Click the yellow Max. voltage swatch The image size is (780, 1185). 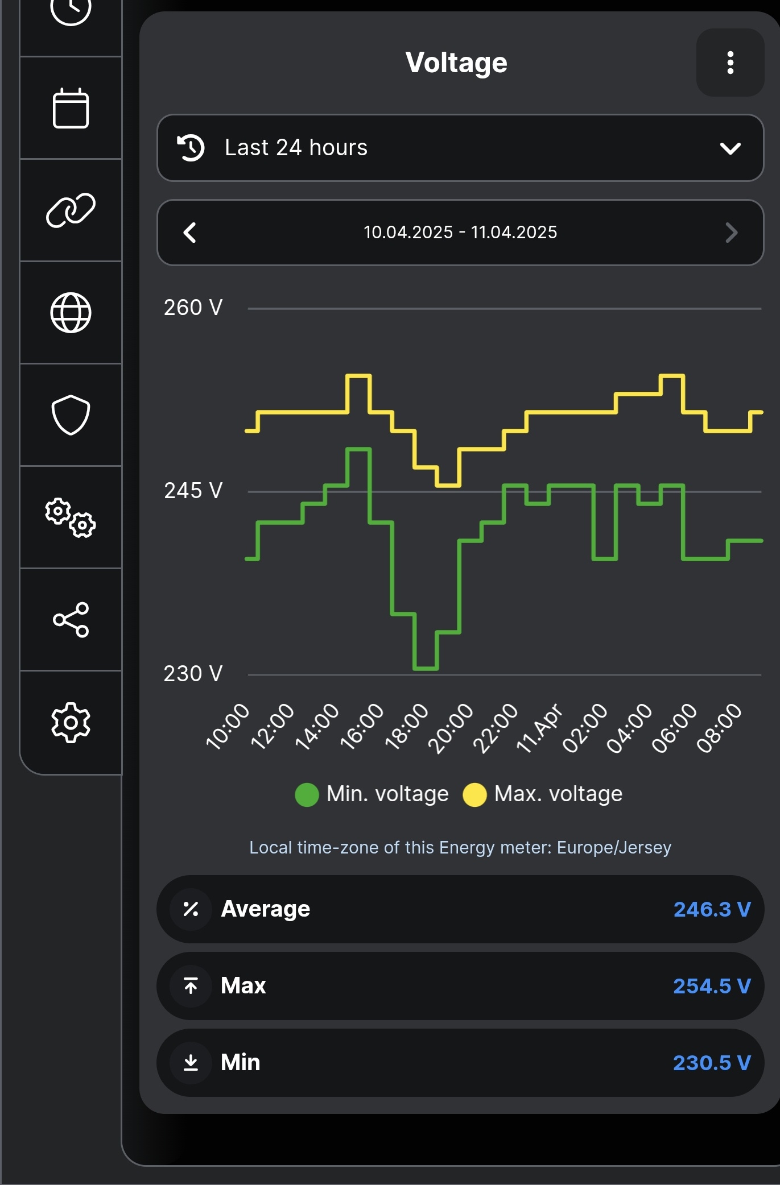[474, 794]
